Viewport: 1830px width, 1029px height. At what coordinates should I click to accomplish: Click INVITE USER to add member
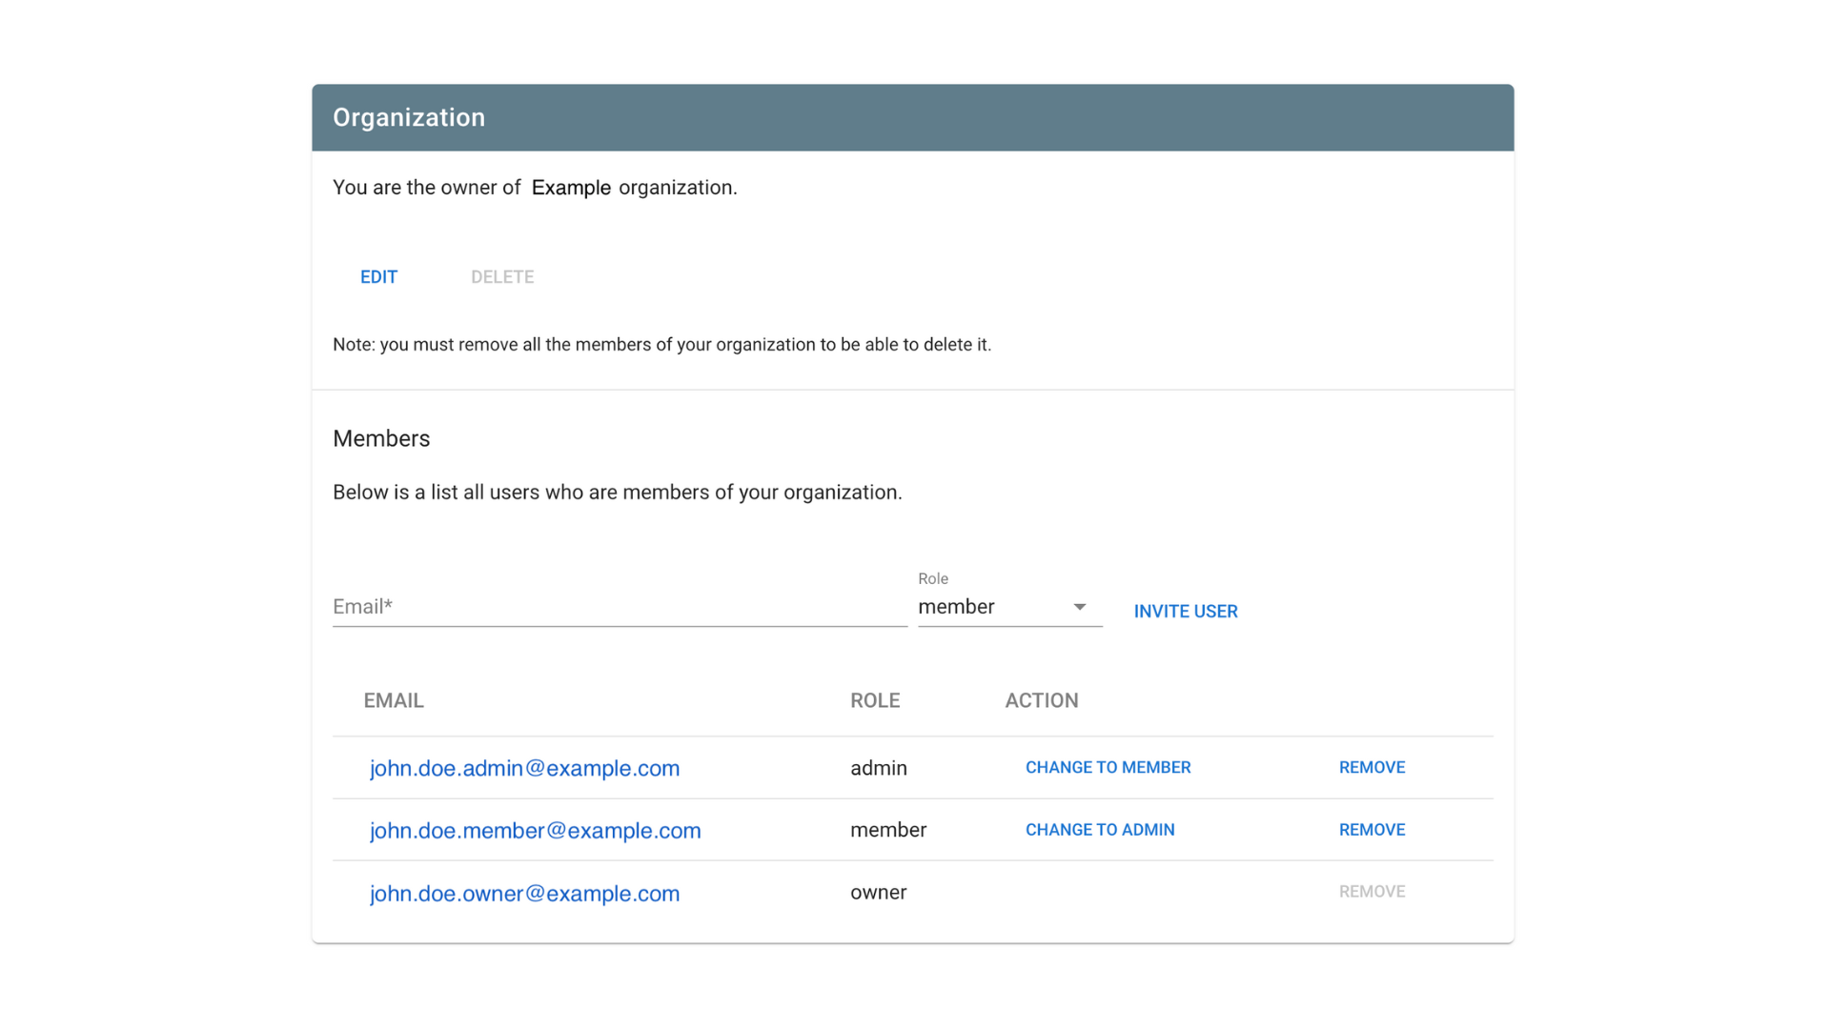pyautogui.click(x=1184, y=611)
